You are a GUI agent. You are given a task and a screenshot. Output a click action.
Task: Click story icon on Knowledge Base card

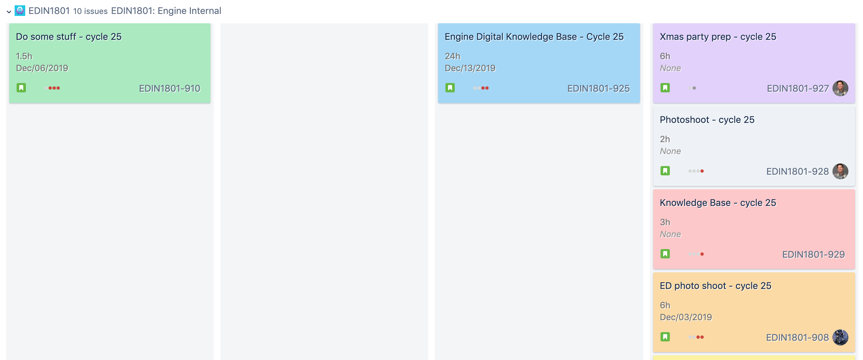click(665, 254)
